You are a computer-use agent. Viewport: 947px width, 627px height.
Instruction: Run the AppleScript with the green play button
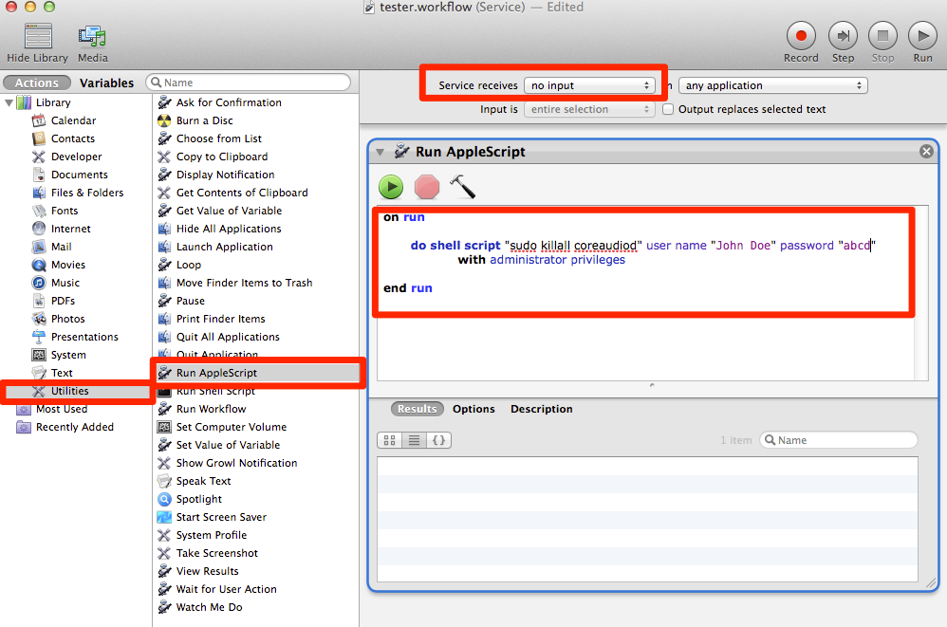[391, 187]
